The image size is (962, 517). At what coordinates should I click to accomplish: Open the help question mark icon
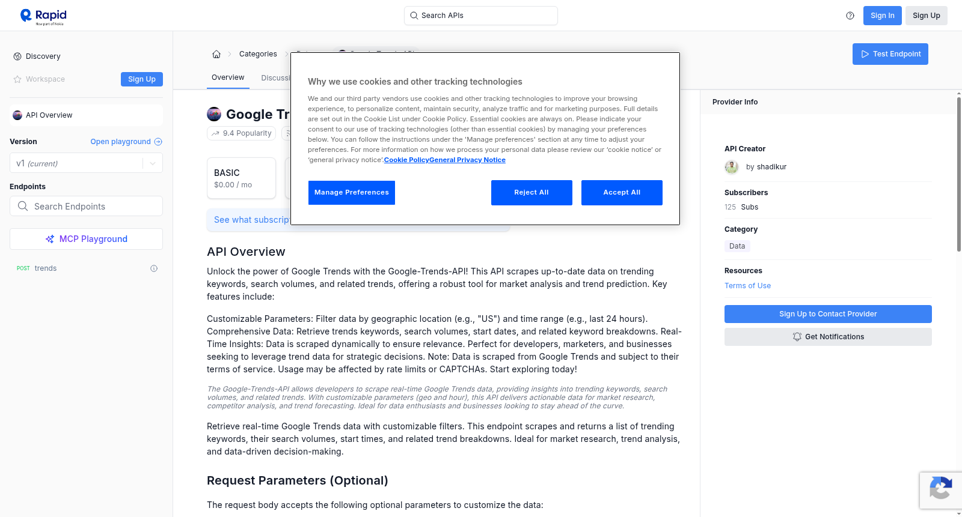pyautogui.click(x=850, y=16)
